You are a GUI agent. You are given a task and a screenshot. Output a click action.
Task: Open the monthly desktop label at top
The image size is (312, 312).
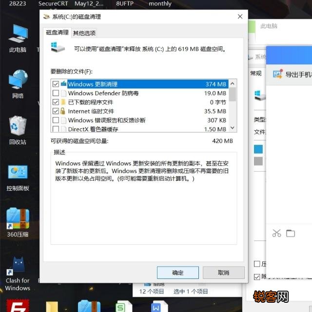[x=160, y=3]
